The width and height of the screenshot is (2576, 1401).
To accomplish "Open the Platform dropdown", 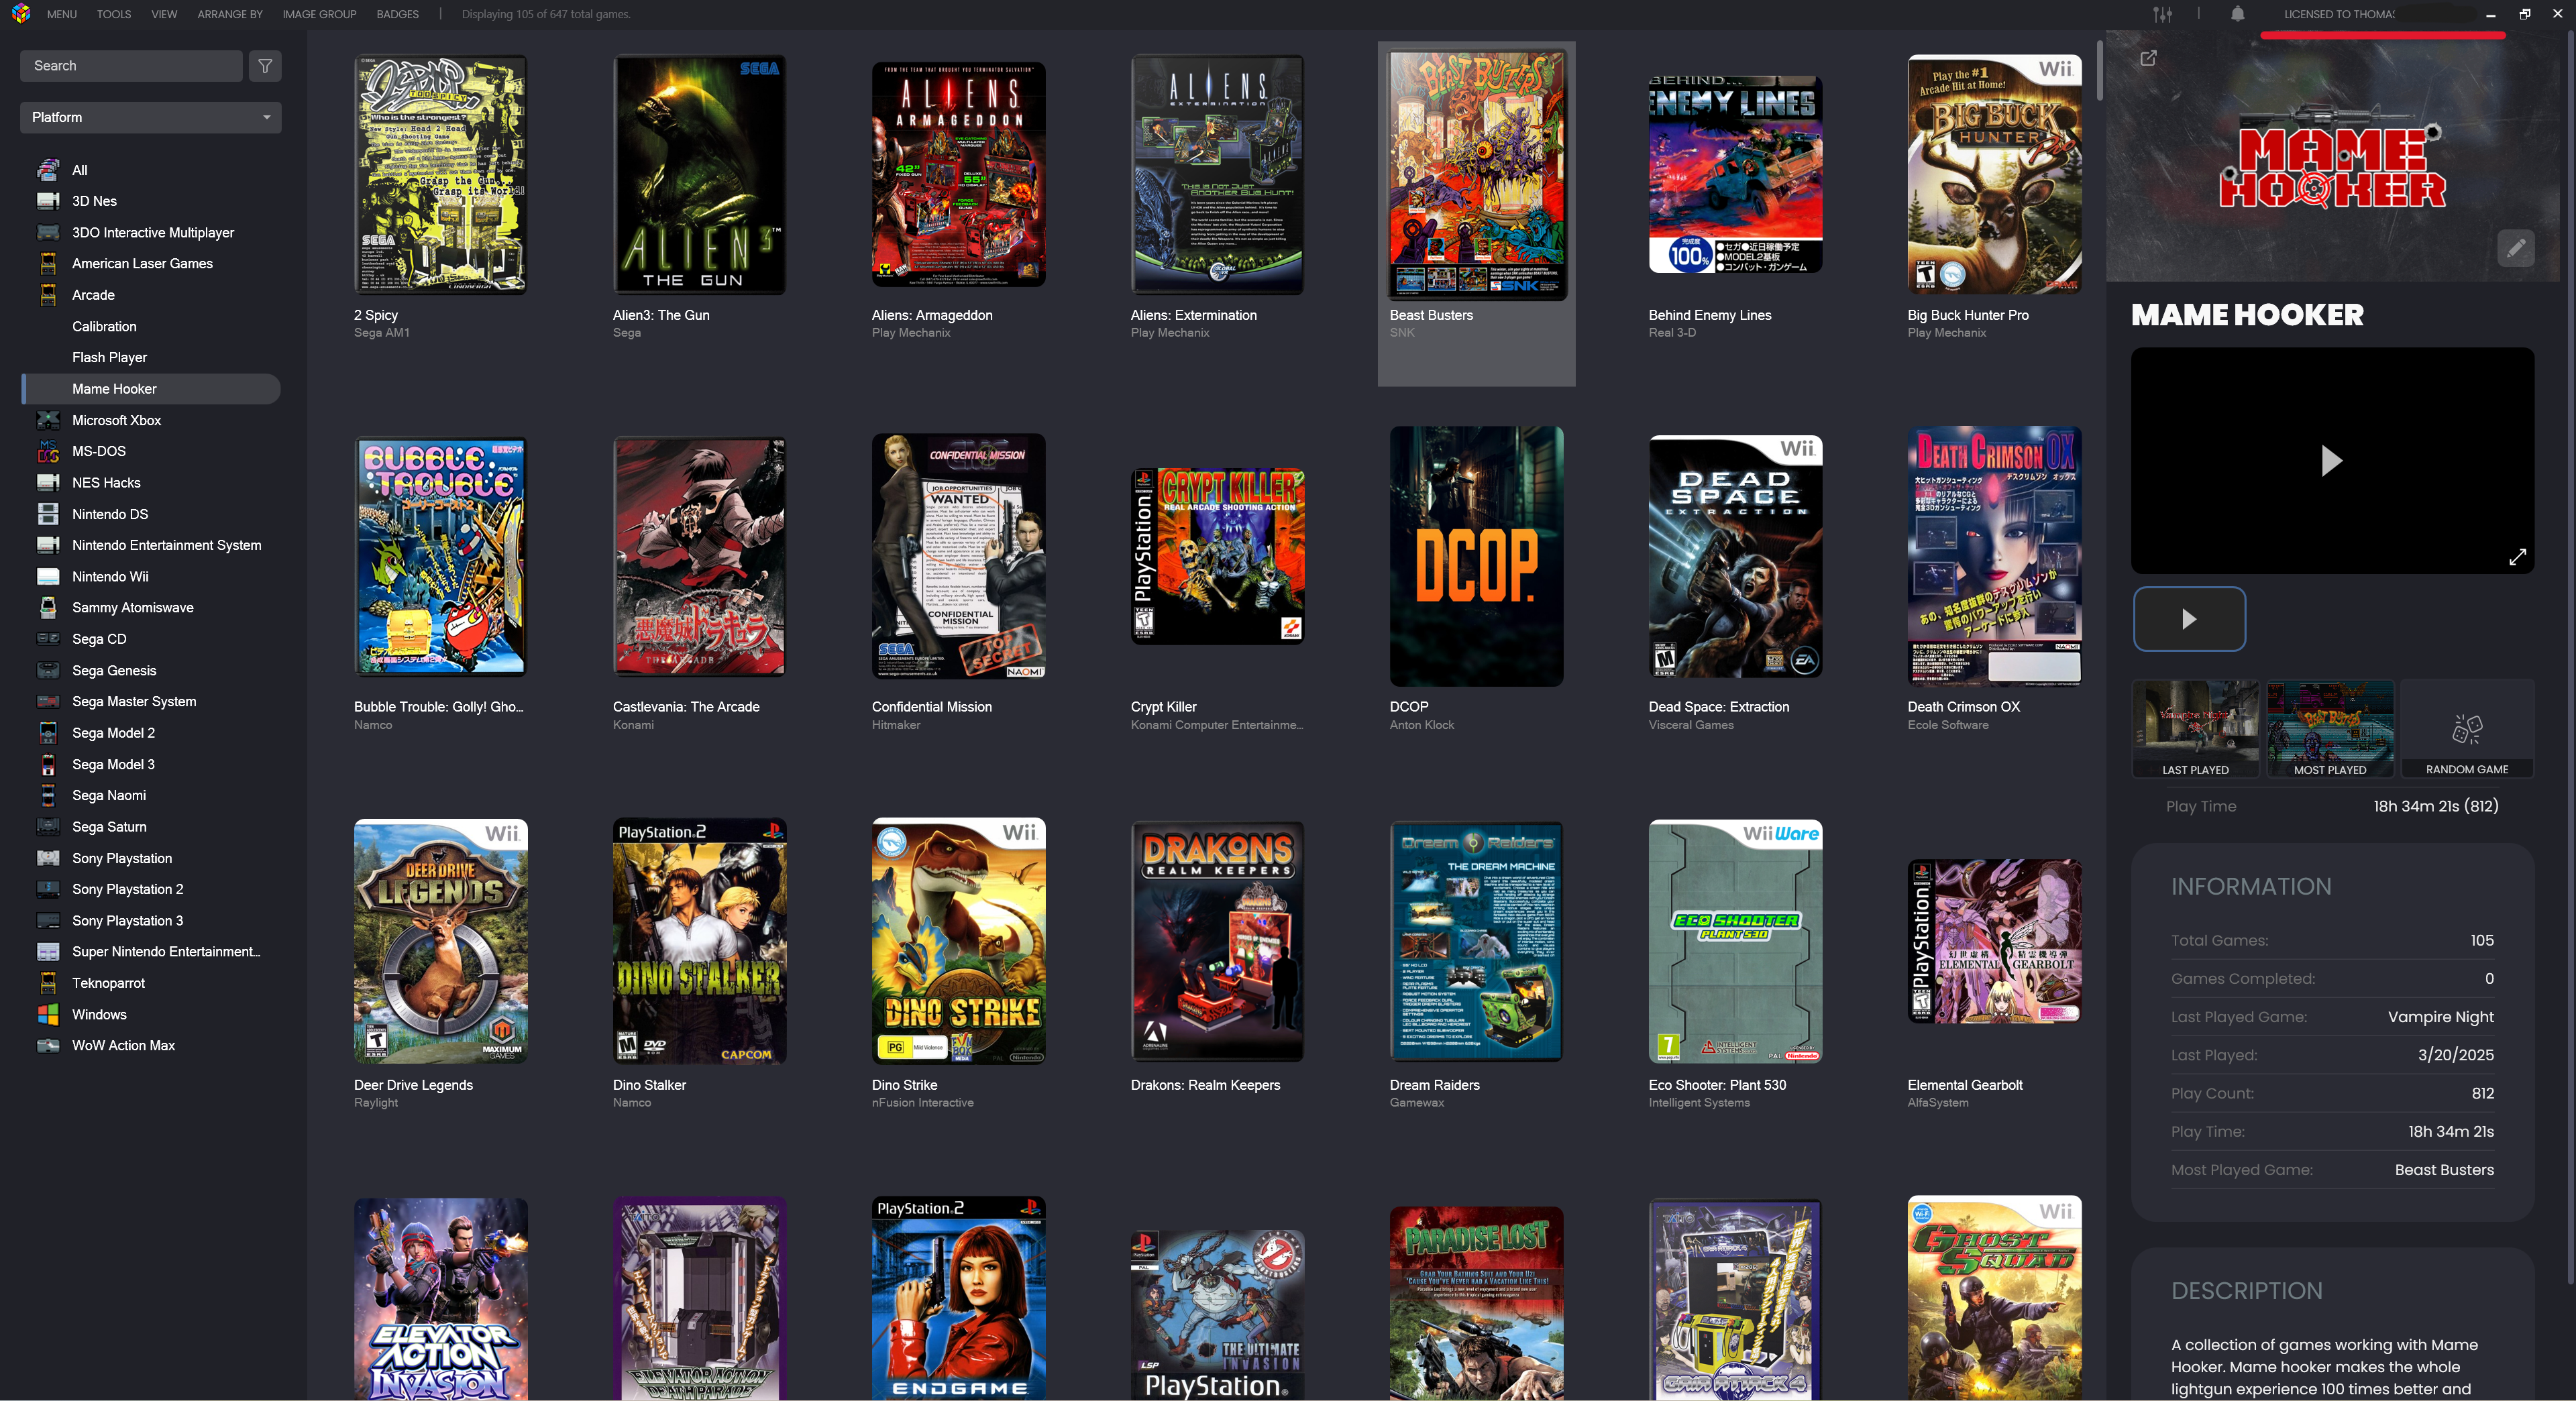I will tap(150, 117).
